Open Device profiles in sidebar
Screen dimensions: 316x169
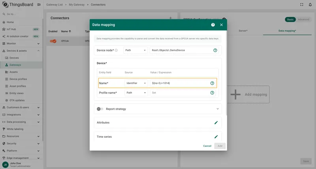click(21, 79)
